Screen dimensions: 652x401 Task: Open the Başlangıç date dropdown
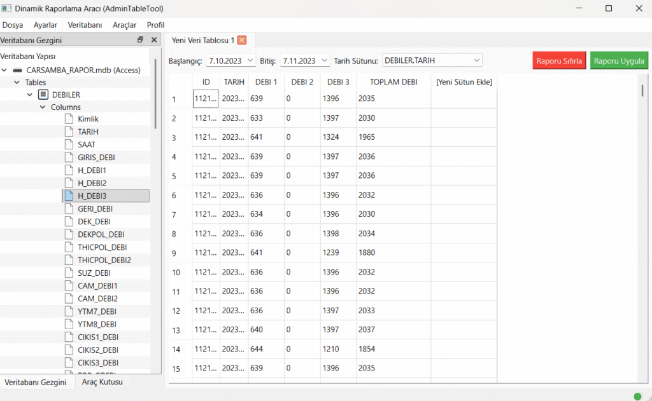tap(250, 61)
